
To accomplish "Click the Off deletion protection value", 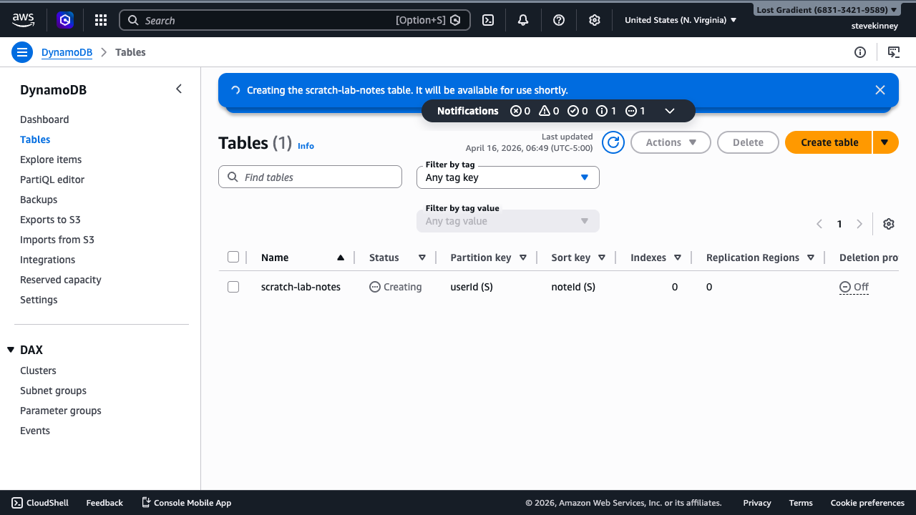I will pos(854,287).
